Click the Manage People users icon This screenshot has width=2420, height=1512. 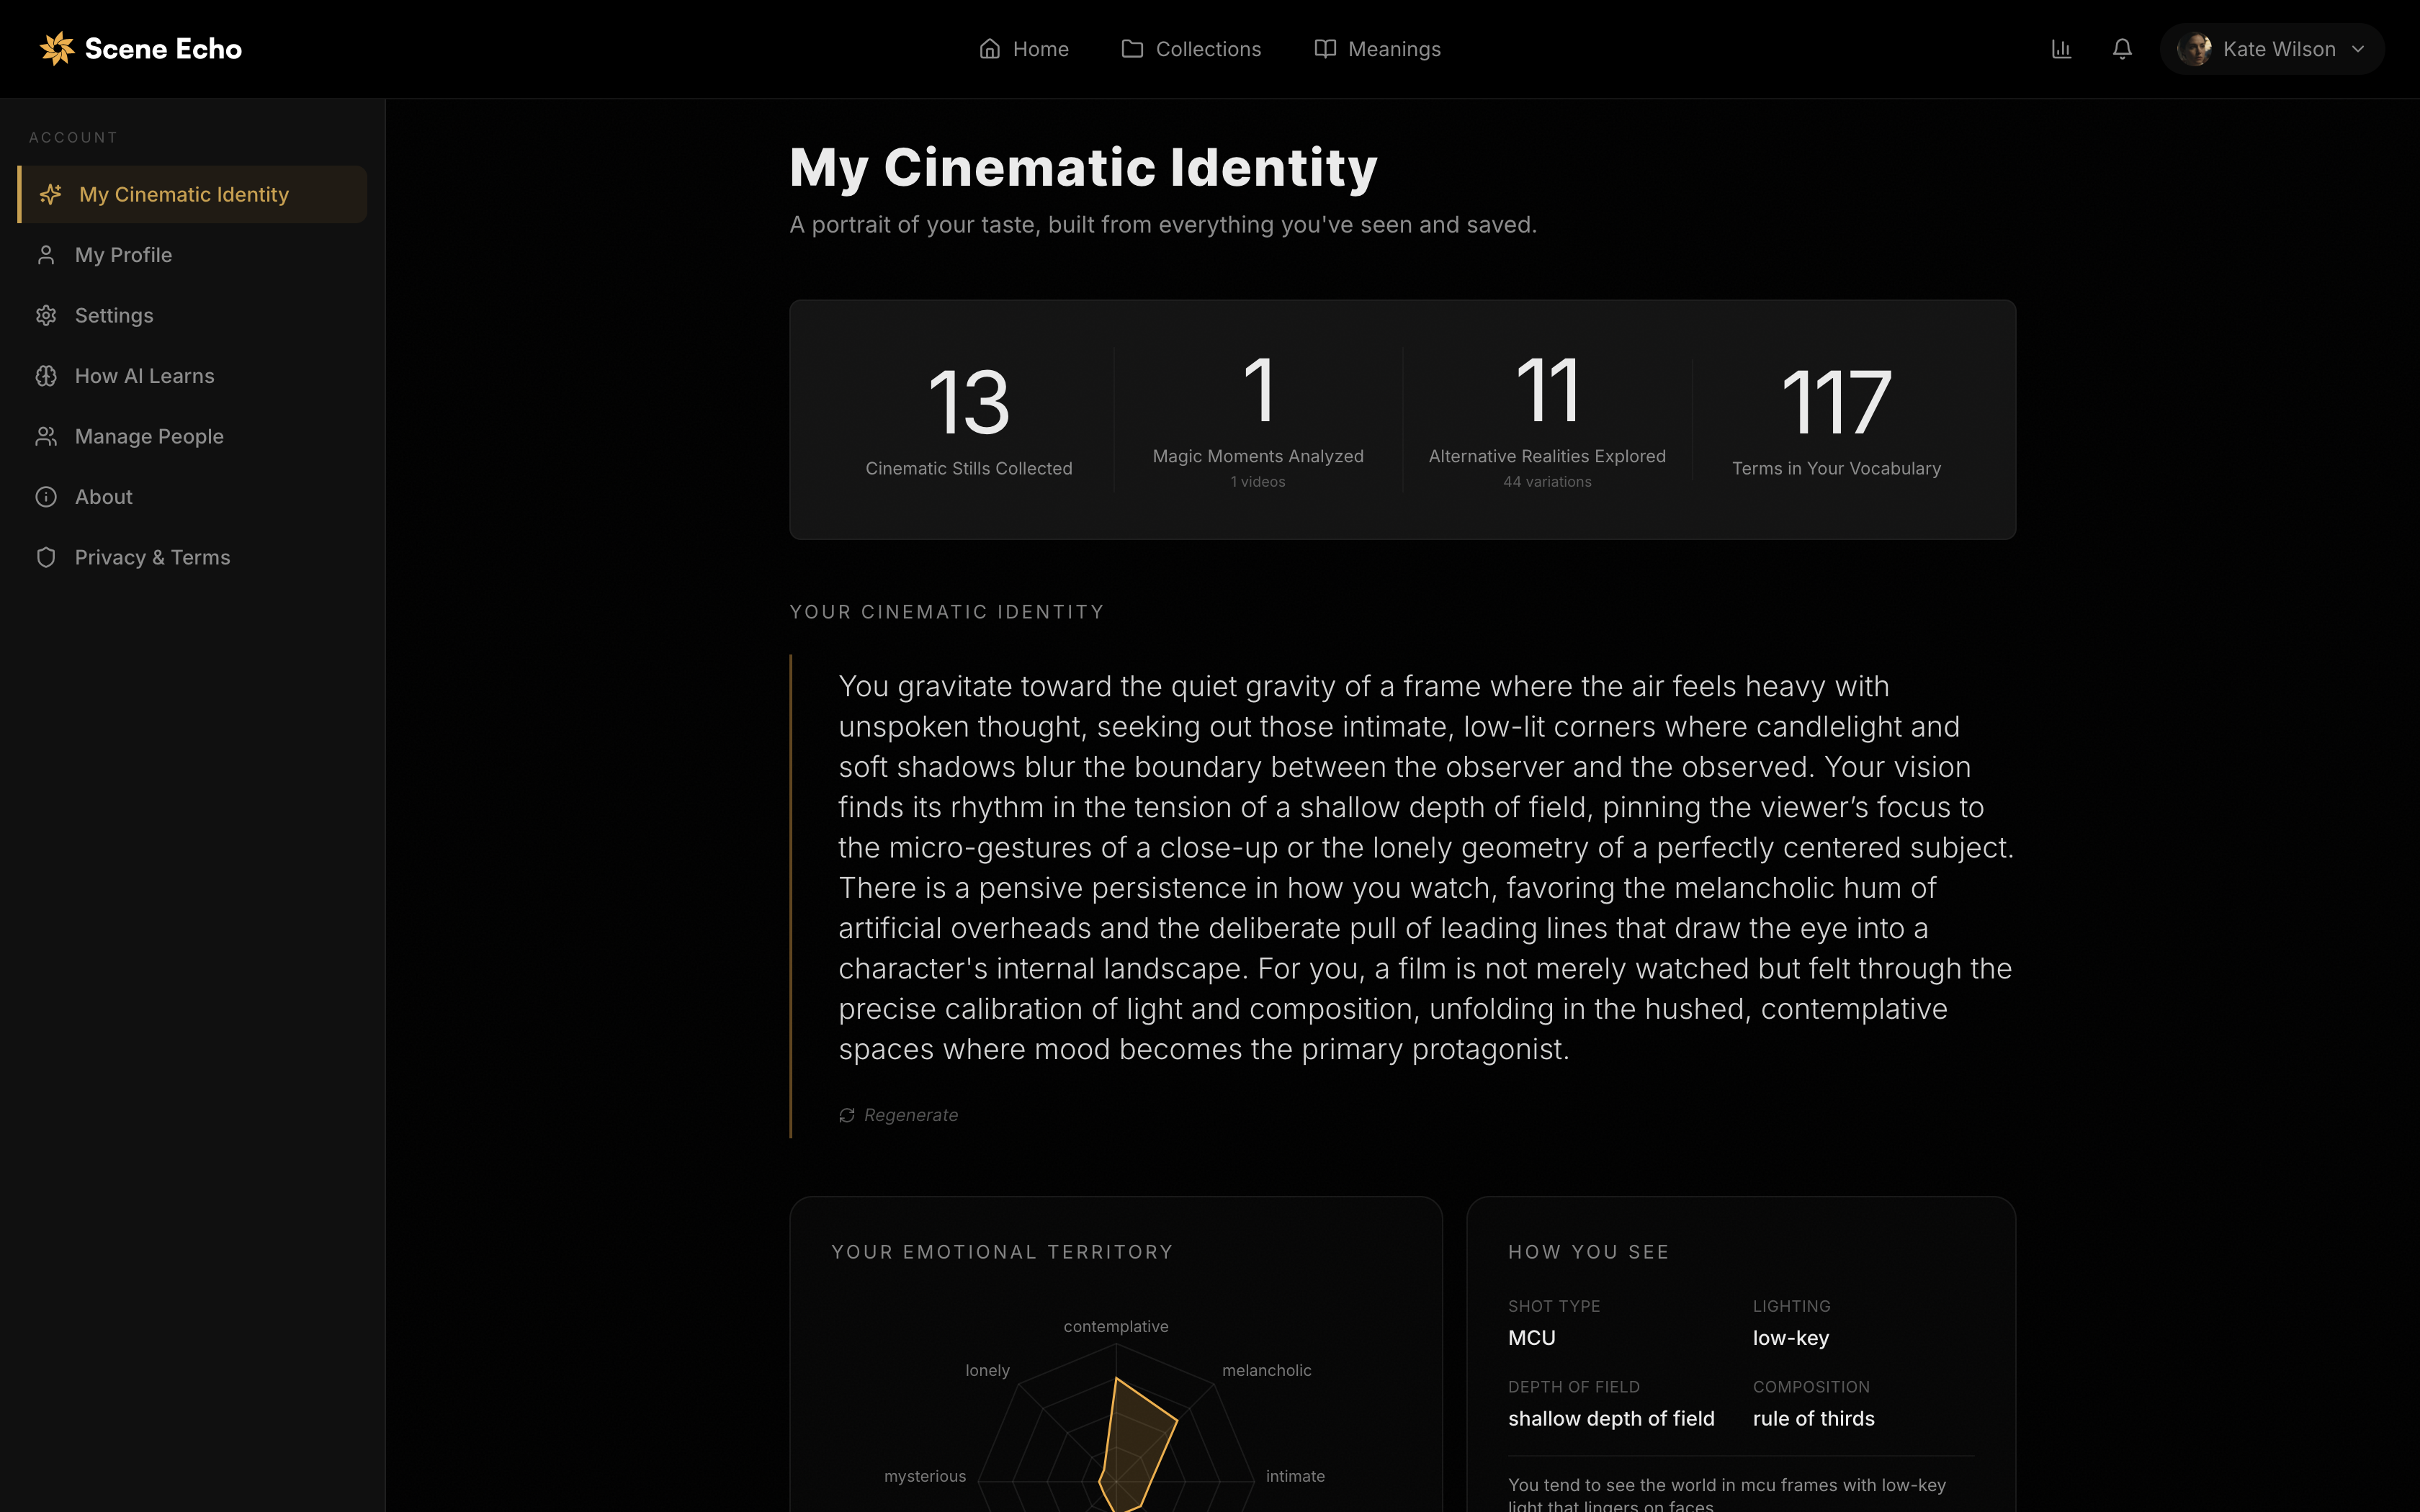point(46,437)
